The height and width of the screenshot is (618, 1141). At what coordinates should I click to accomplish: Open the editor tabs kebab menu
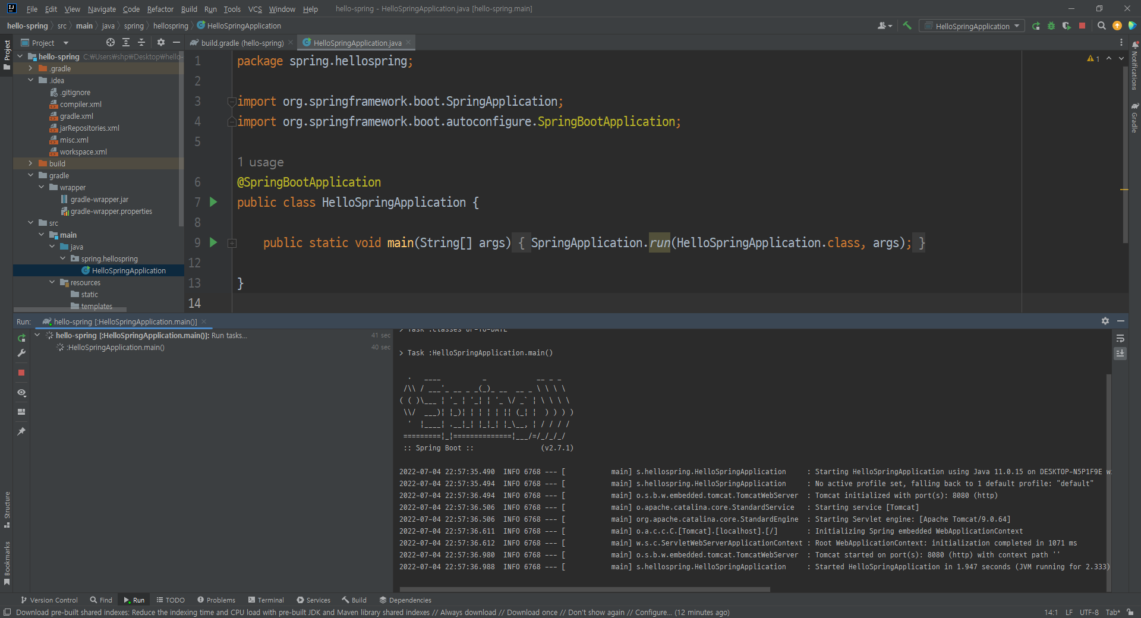1121,42
